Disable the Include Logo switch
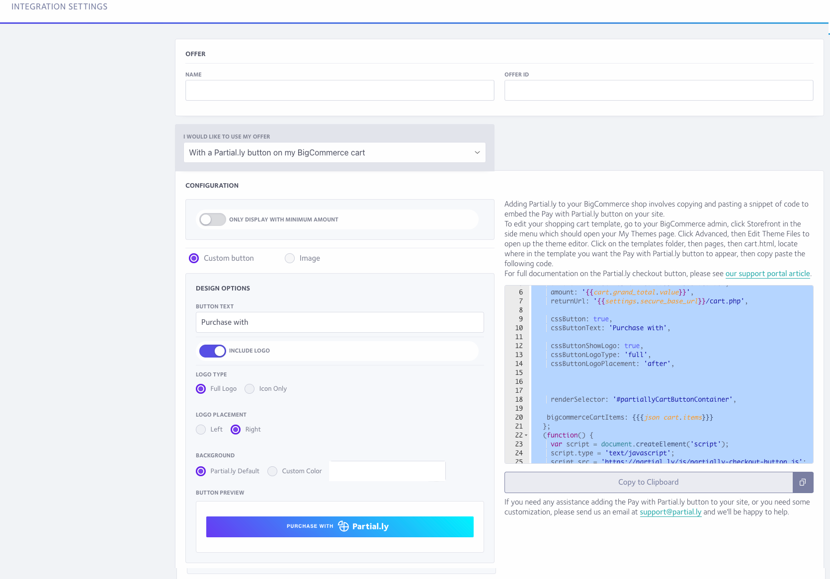Viewport: 830px width, 579px height. click(x=213, y=351)
